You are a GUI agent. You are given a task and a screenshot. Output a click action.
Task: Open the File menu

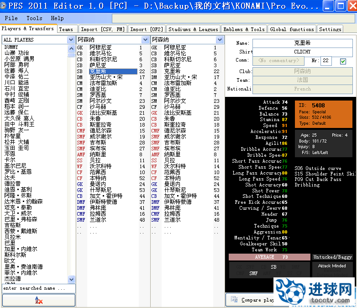(x=11, y=18)
